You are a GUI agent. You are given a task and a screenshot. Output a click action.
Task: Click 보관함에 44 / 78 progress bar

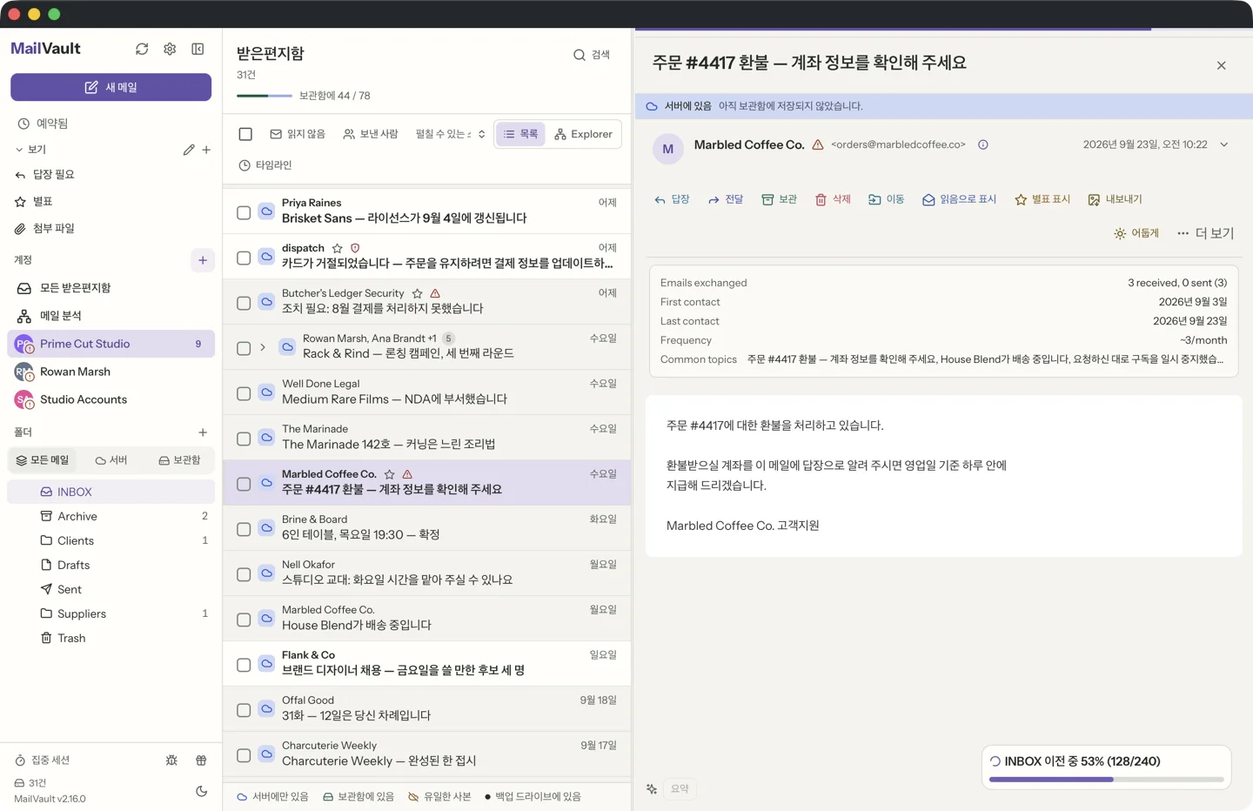265,96
